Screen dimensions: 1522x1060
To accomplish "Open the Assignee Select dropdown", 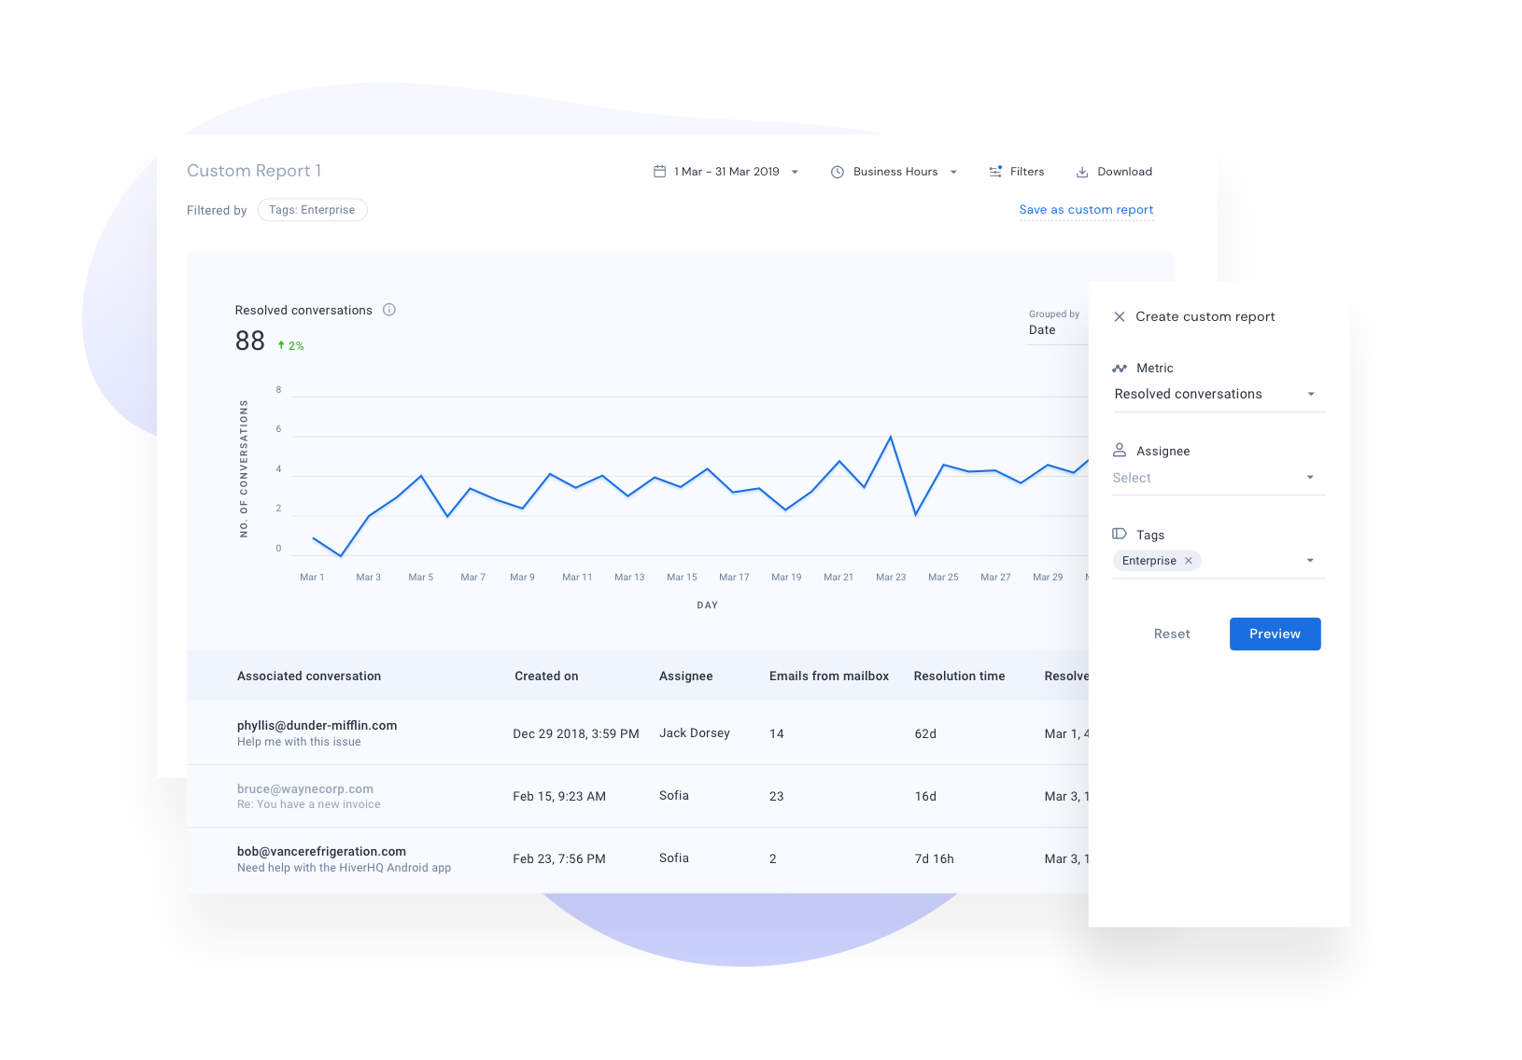I will click(1311, 477).
